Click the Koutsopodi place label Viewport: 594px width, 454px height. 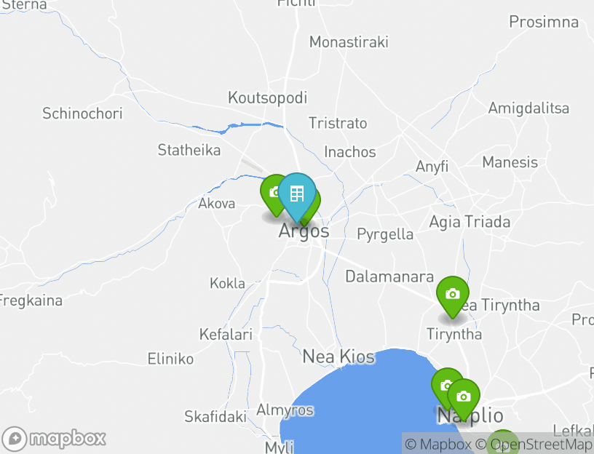[267, 97]
